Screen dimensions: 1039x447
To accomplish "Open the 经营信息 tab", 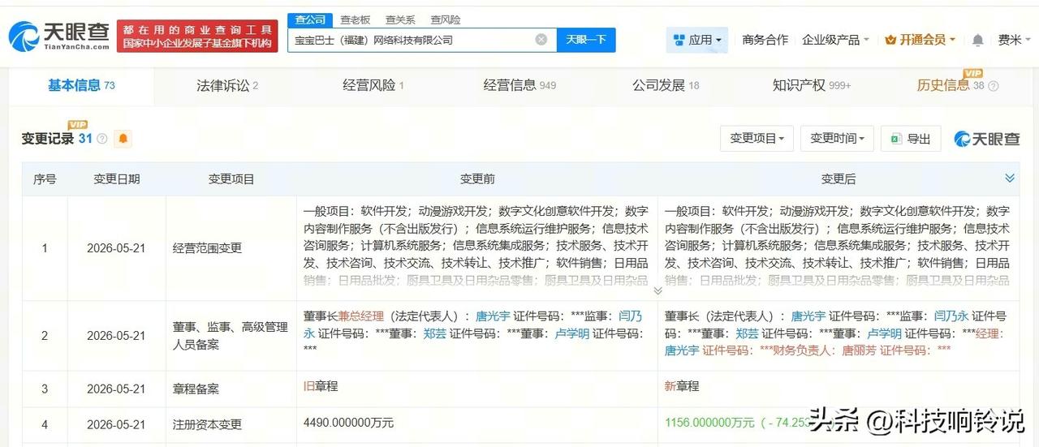I will point(519,85).
